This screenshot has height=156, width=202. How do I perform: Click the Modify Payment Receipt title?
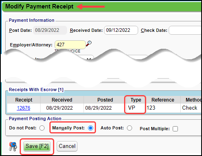(x=39, y=6)
